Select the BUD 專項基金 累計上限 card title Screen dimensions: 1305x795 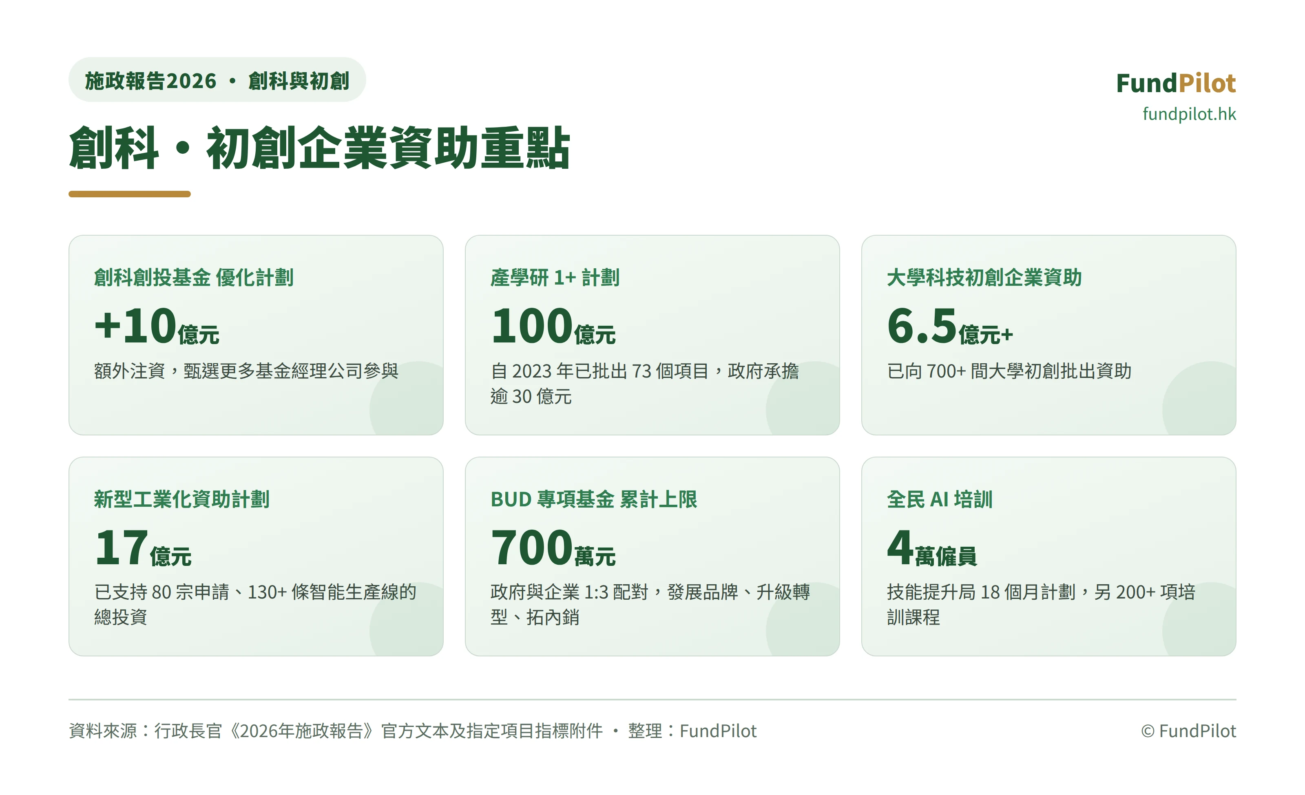(x=594, y=499)
